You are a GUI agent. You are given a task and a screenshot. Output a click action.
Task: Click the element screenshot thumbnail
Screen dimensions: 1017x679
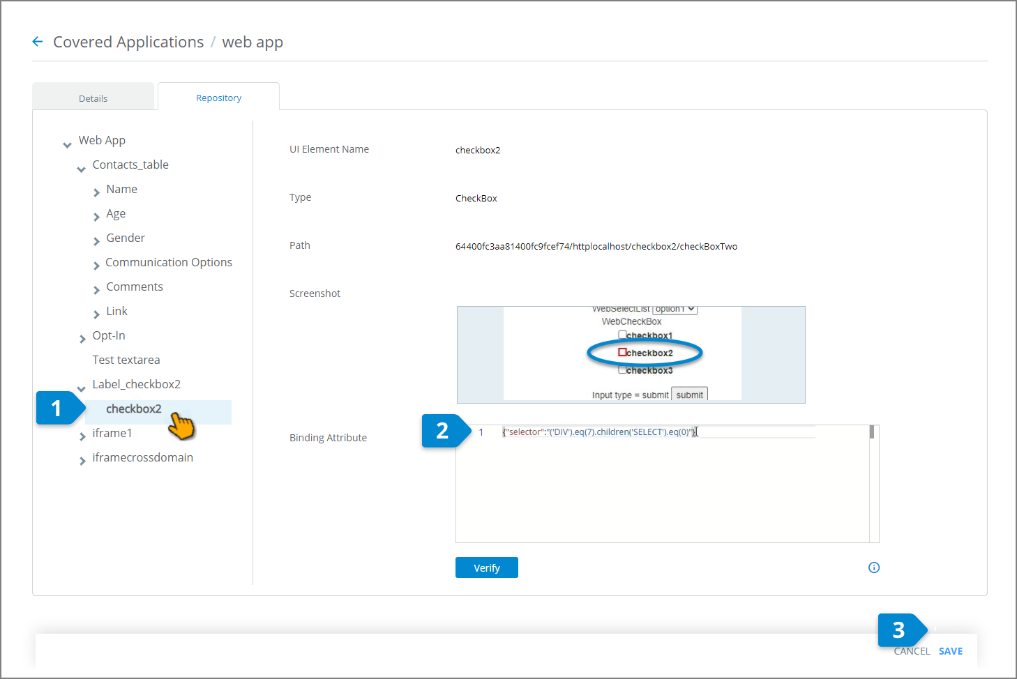tap(631, 355)
